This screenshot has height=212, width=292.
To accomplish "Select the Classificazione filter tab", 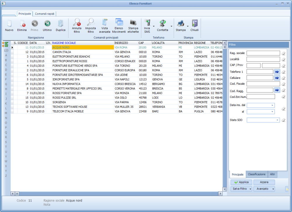I will (257, 174).
